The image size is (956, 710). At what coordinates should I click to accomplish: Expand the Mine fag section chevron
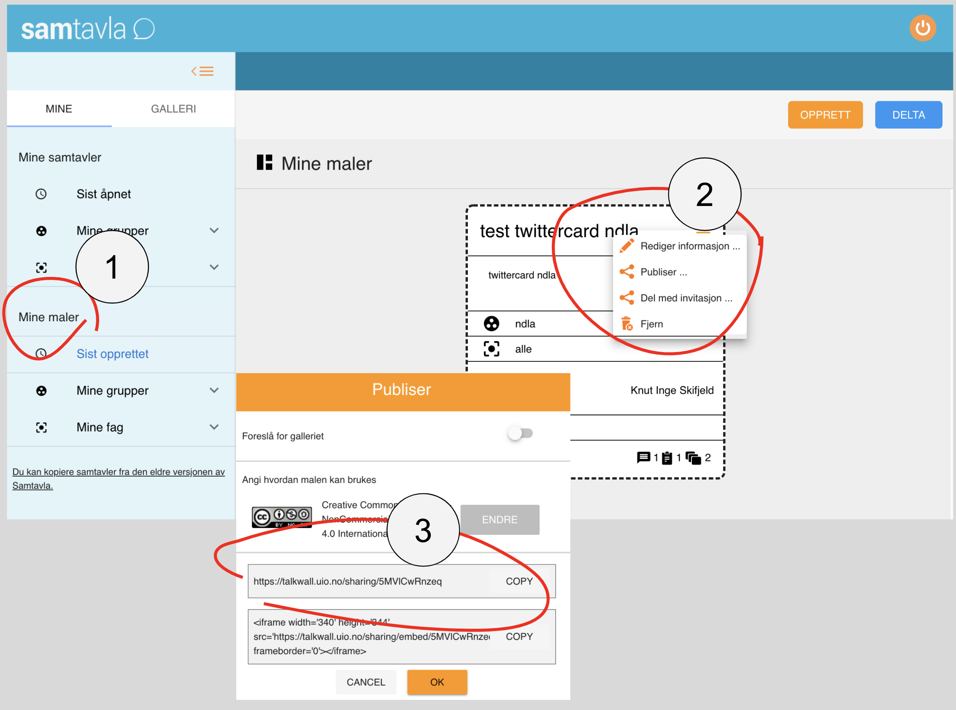pos(214,427)
